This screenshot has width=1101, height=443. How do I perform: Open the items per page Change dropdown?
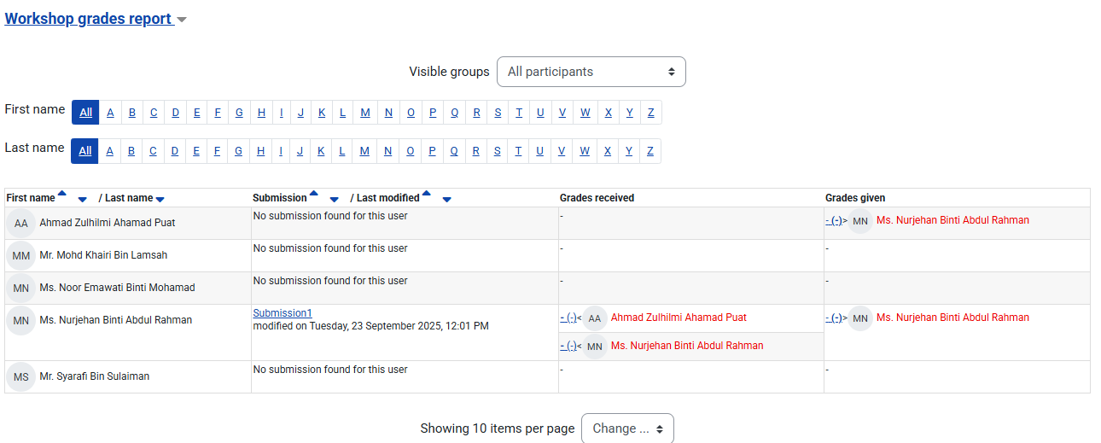pyautogui.click(x=626, y=428)
